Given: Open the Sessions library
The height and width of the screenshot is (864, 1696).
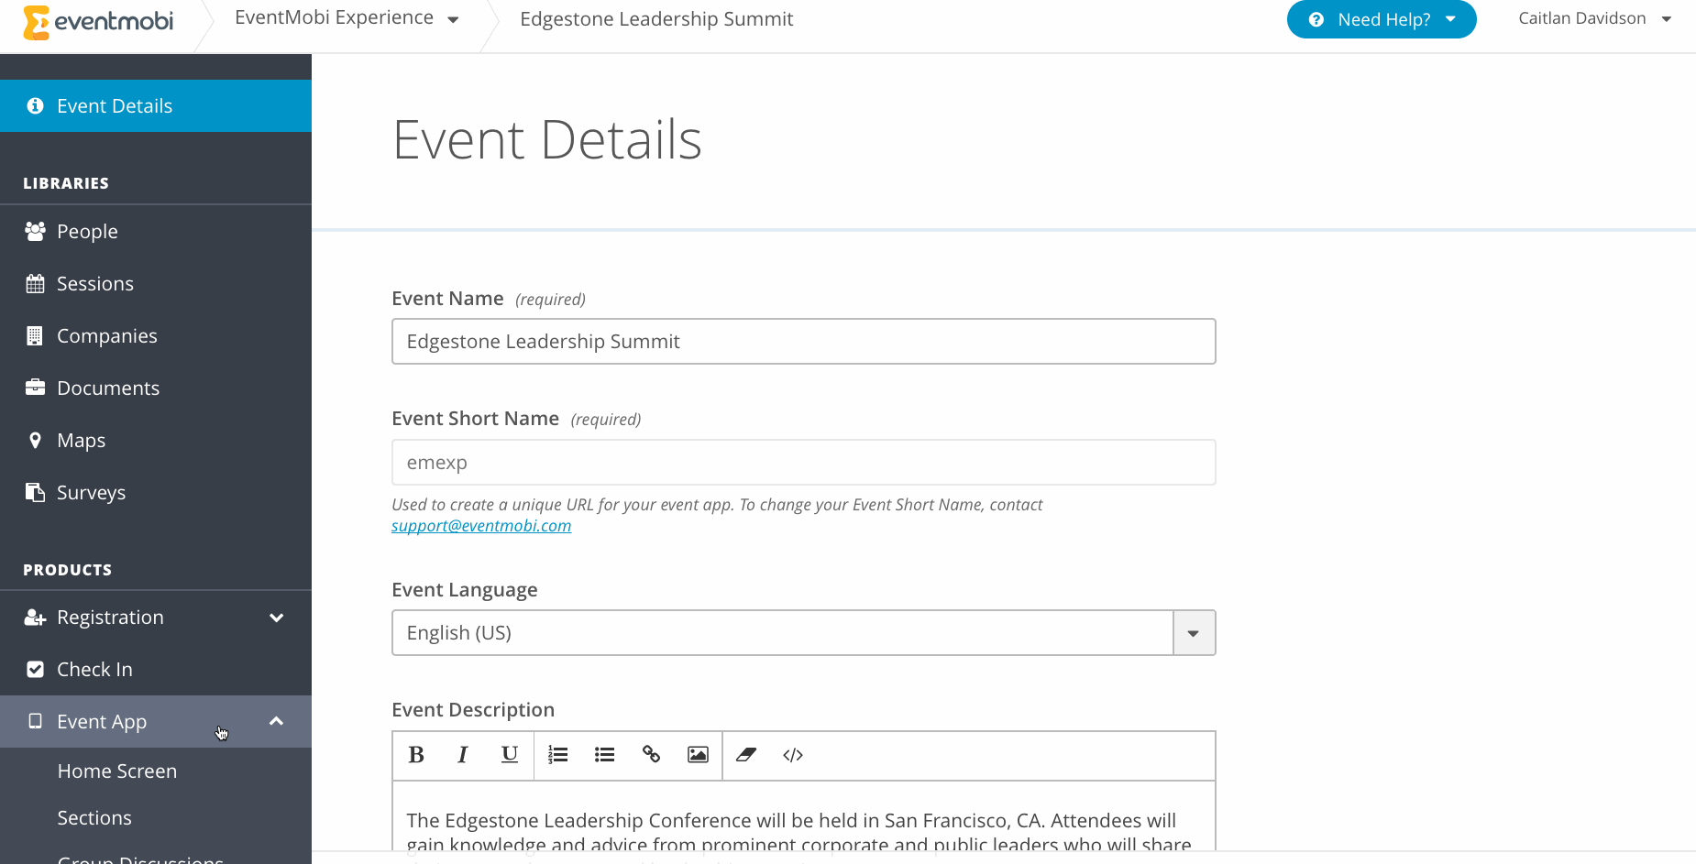Looking at the screenshot, I should tap(156, 283).
